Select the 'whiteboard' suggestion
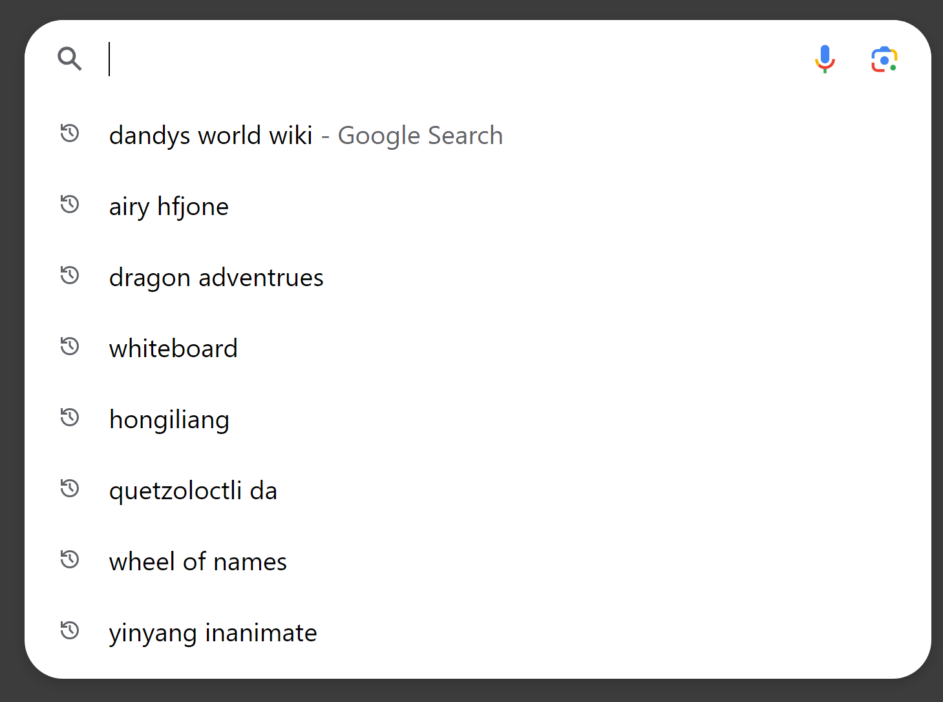This screenshot has height=702, width=943. (x=173, y=348)
